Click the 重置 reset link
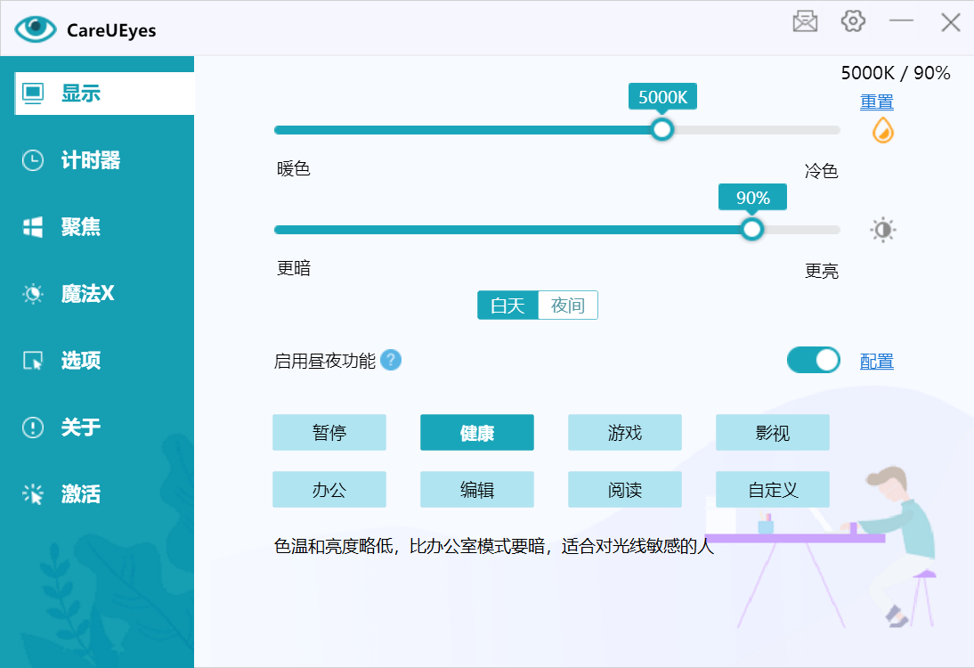Image resolution: width=974 pixels, height=668 pixels. pyautogui.click(x=876, y=102)
